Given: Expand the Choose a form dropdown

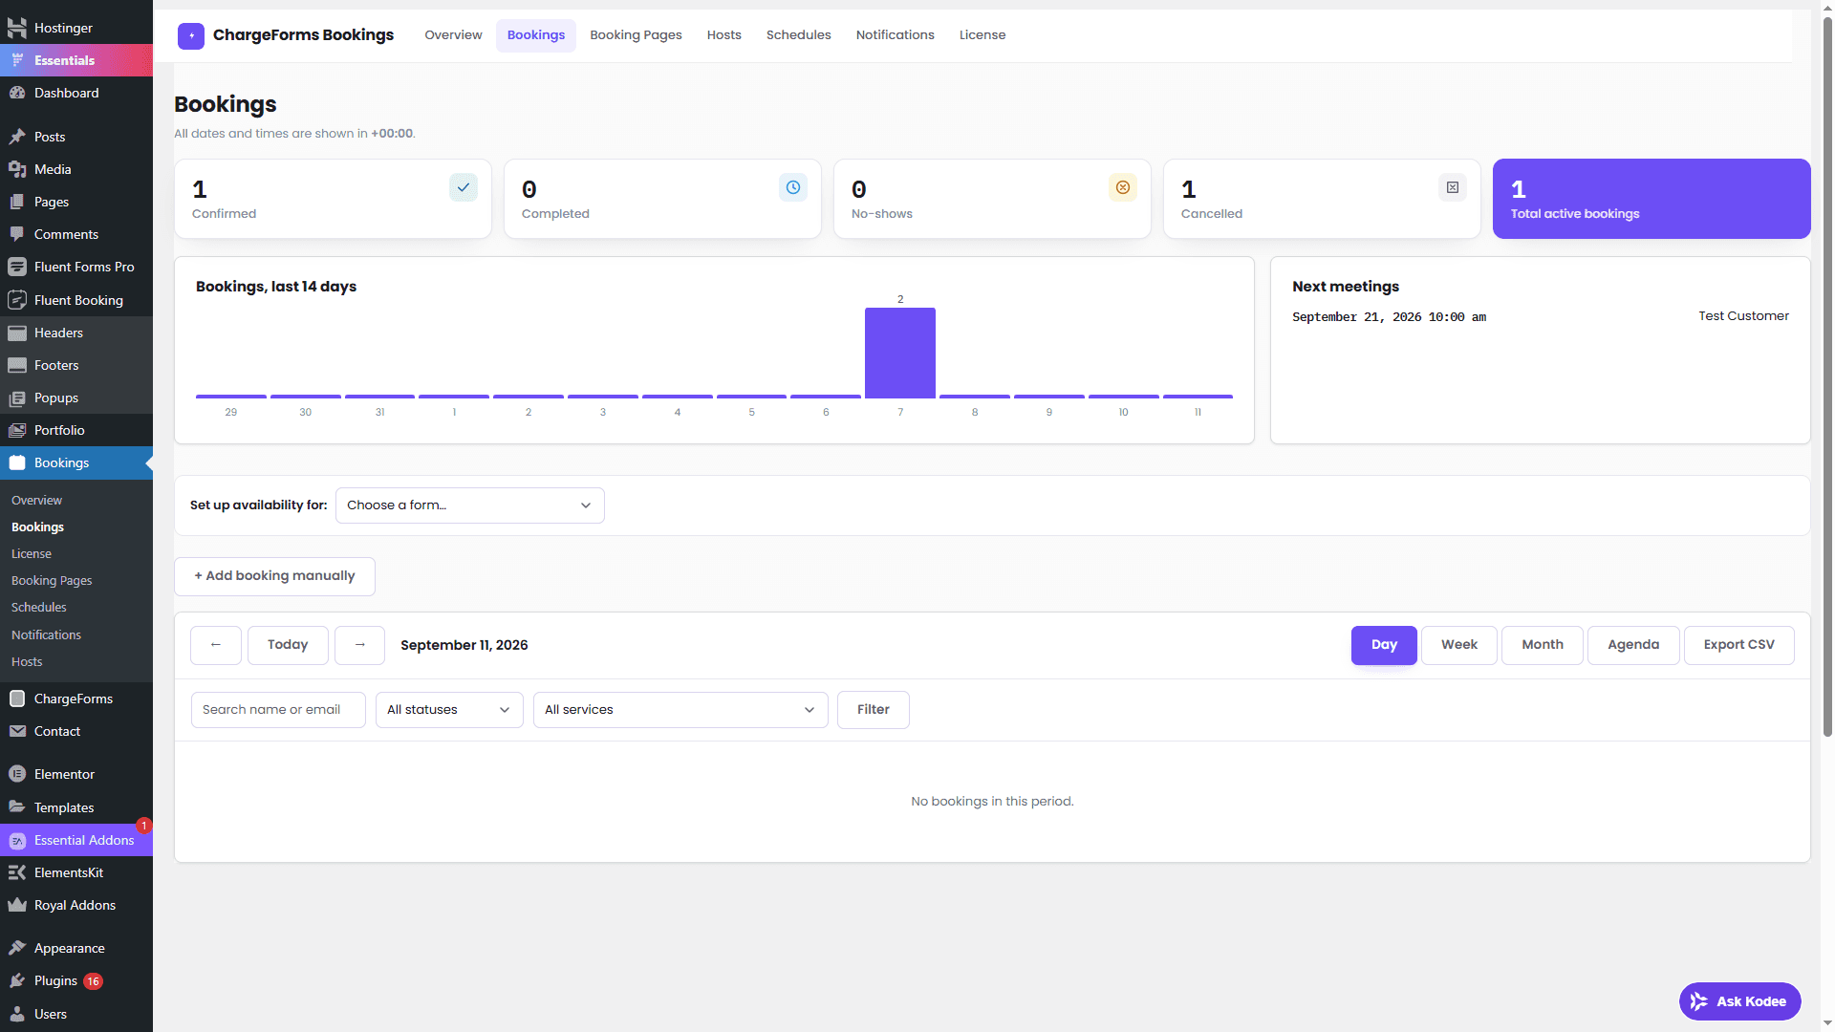Looking at the screenshot, I should tap(469, 505).
